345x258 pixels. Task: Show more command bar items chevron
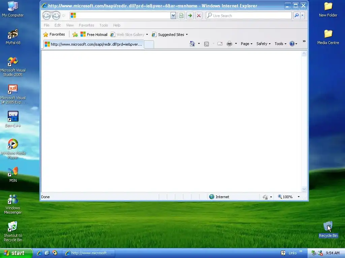coord(304,41)
